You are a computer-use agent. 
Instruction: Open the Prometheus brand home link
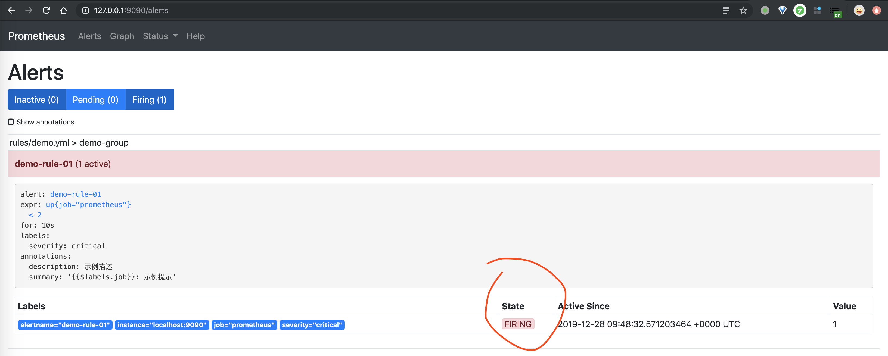[36, 36]
